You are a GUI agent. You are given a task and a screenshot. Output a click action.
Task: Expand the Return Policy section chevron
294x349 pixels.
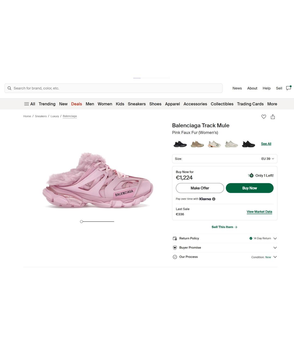click(x=275, y=238)
